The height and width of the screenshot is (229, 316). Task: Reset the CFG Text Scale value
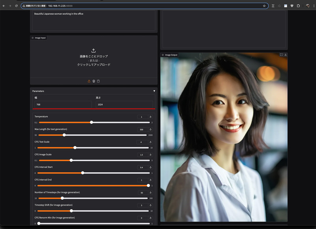click(x=150, y=142)
